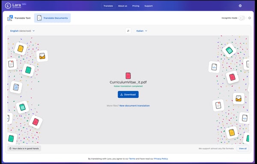Open the Italian target language dropdown

[x=142, y=31]
